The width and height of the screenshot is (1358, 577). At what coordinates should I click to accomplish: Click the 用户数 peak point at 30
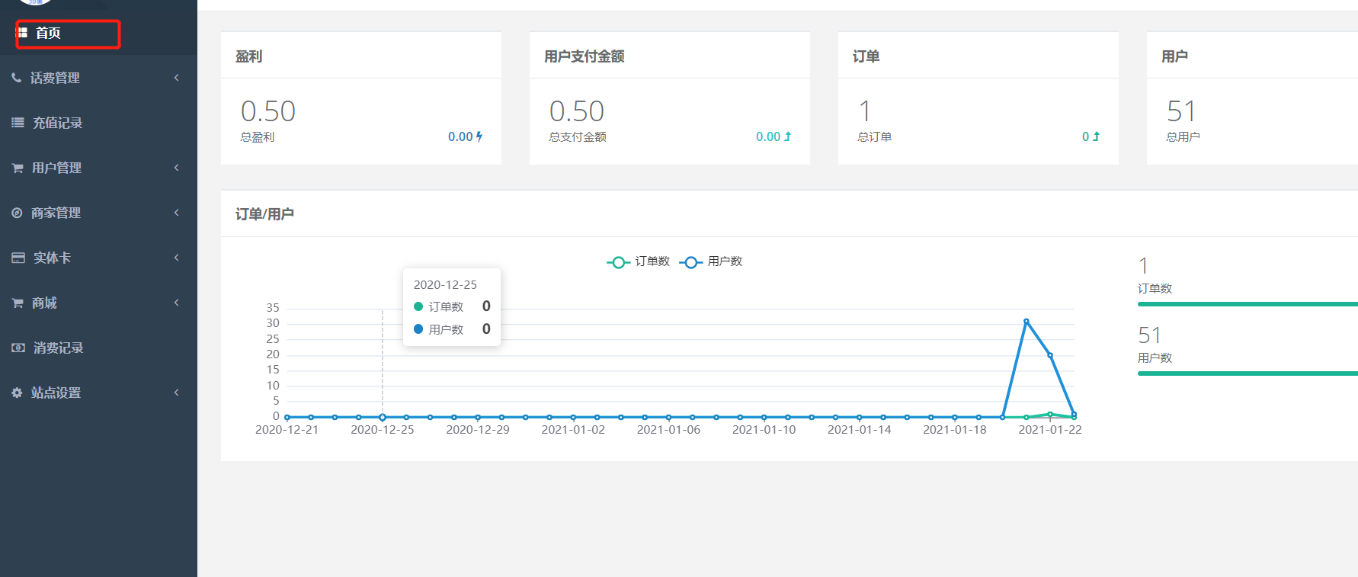tap(1027, 322)
